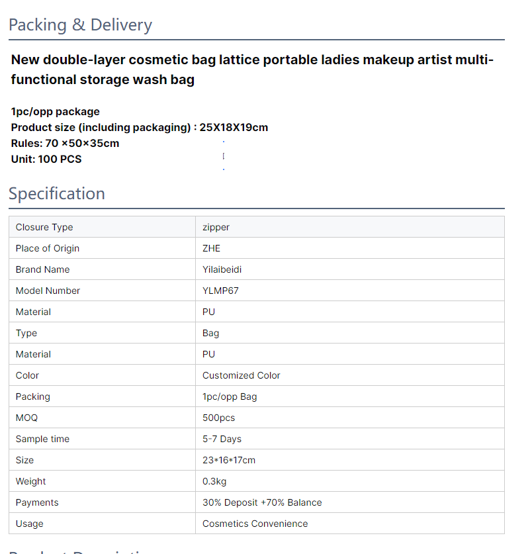Screen dimensions: 530x554
Task: Click the Model Number value YLMP67
Action: click(x=220, y=291)
